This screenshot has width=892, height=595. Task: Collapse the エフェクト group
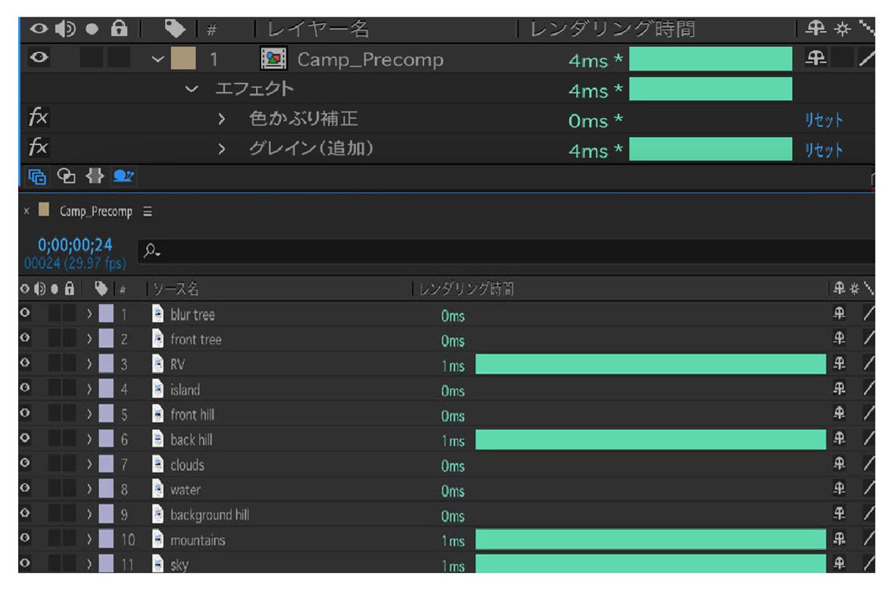pyautogui.click(x=193, y=89)
